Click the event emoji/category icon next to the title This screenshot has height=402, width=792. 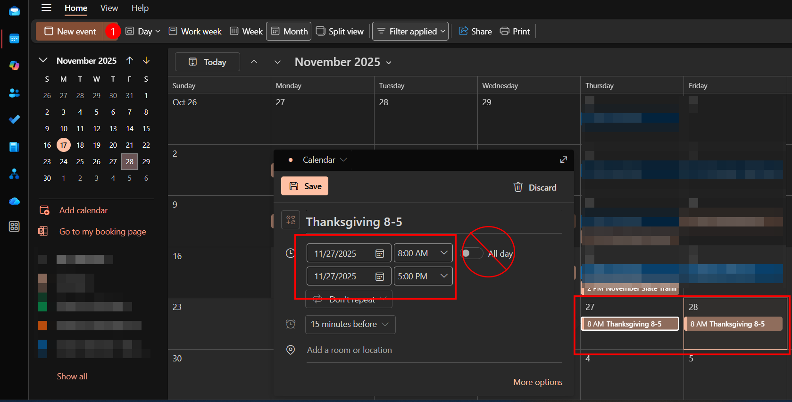coord(291,220)
